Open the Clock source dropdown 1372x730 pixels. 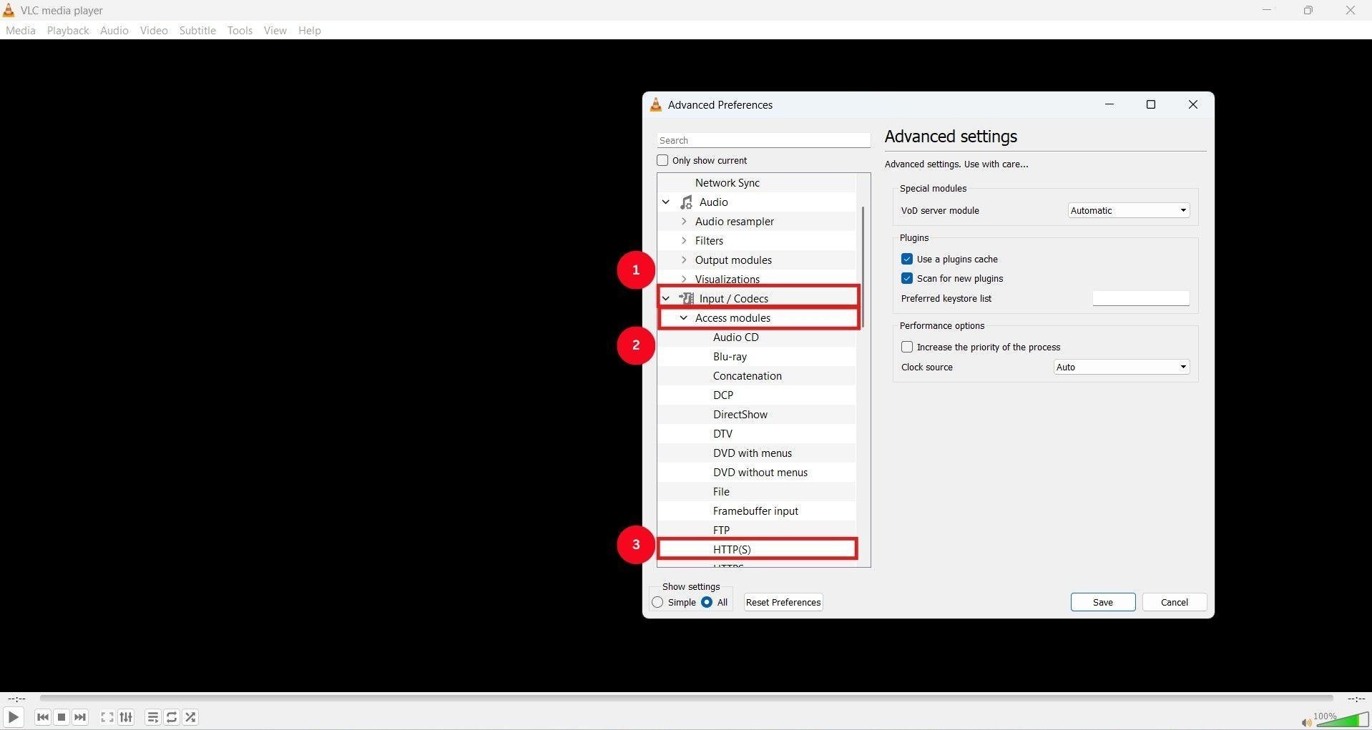1120,366
